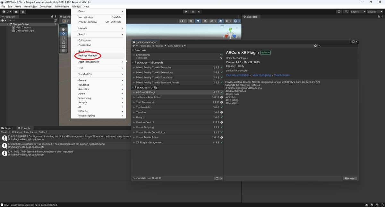
Task: Toggle the Hierarchy panel lock icon
Action: coord(52,17)
